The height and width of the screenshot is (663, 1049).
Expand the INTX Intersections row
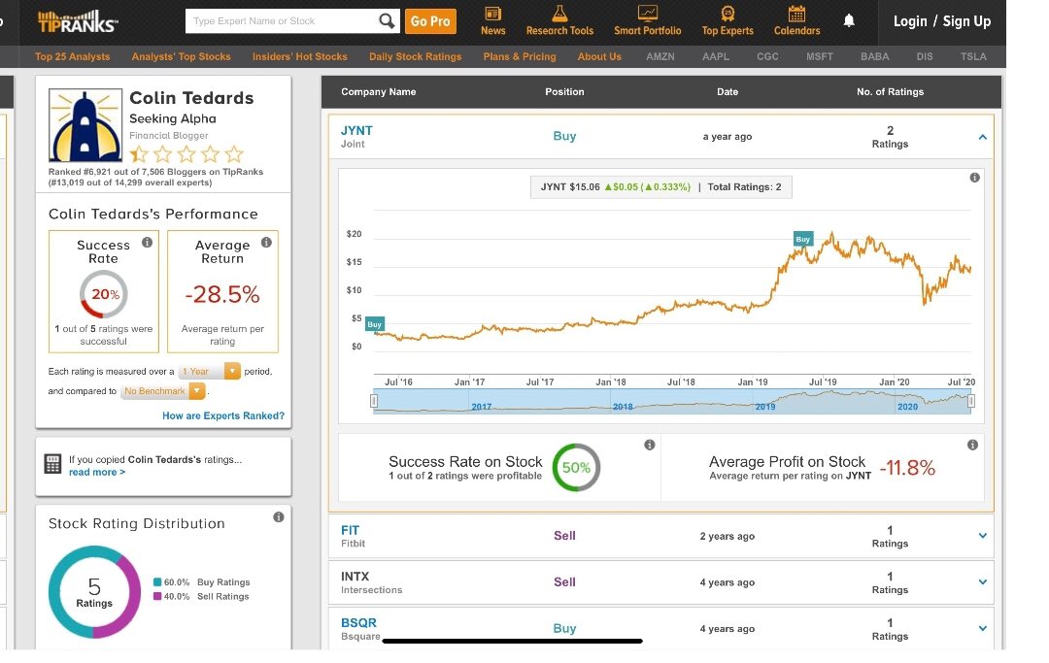point(982,582)
